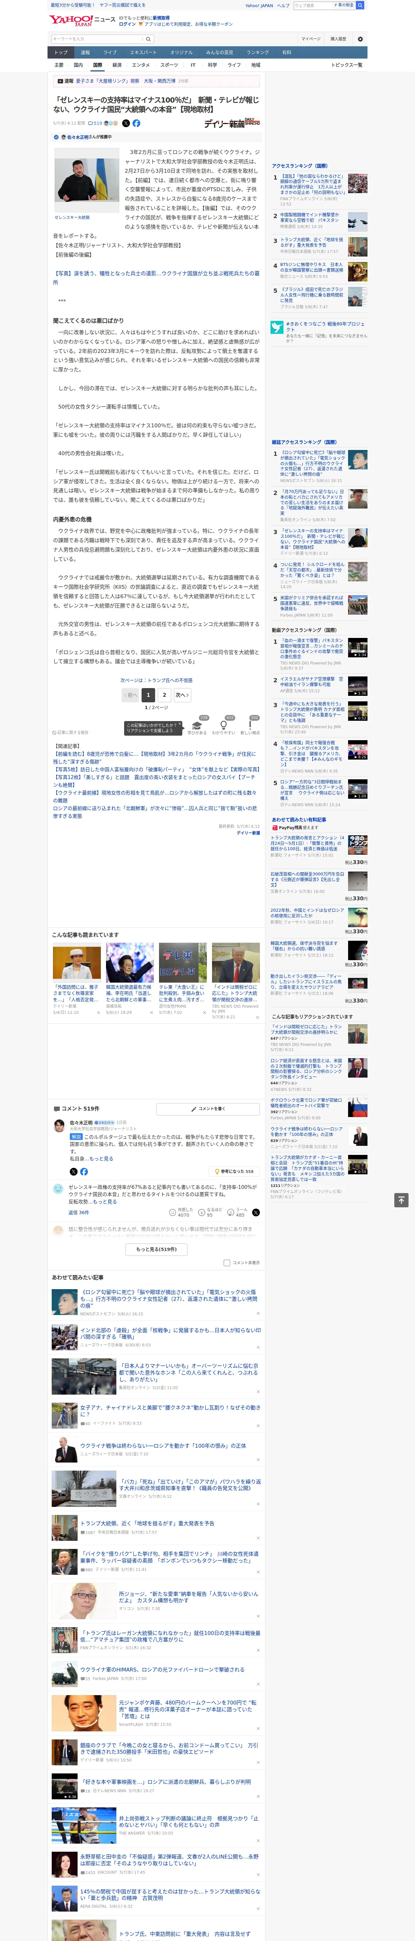Click the search magnifier icon beside keyword field
Image resolution: width=415 pixels, height=1941 pixels.
click(x=148, y=39)
